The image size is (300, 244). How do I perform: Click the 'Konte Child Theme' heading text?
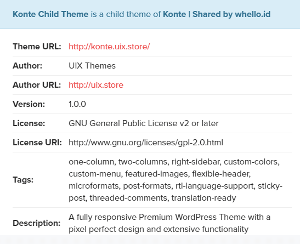coord(50,14)
